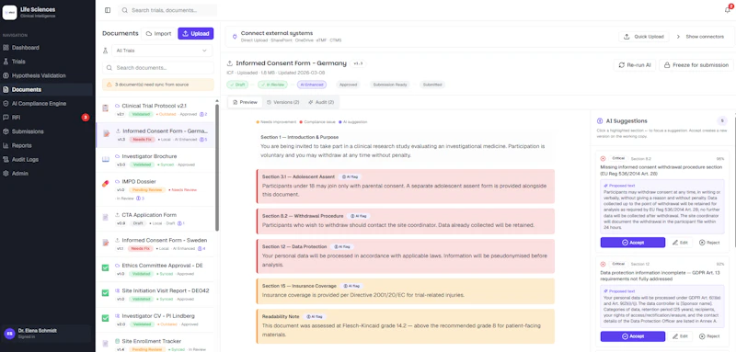The height and width of the screenshot is (352, 736).
Task: Switch to the Versions (2) tab
Action: 282,102
